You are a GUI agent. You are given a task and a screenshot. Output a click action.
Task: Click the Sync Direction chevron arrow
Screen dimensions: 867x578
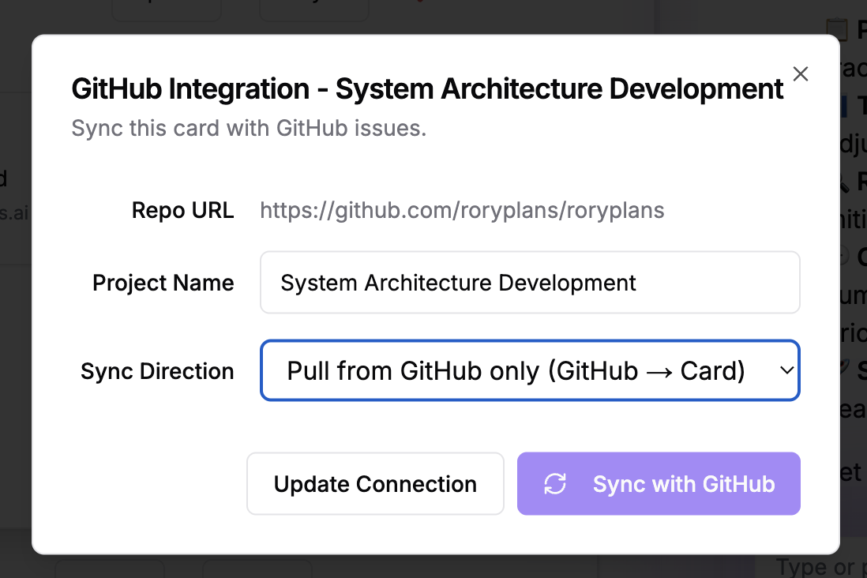[x=786, y=370]
